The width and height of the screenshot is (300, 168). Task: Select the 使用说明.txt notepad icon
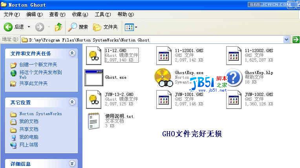[x=94, y=121]
